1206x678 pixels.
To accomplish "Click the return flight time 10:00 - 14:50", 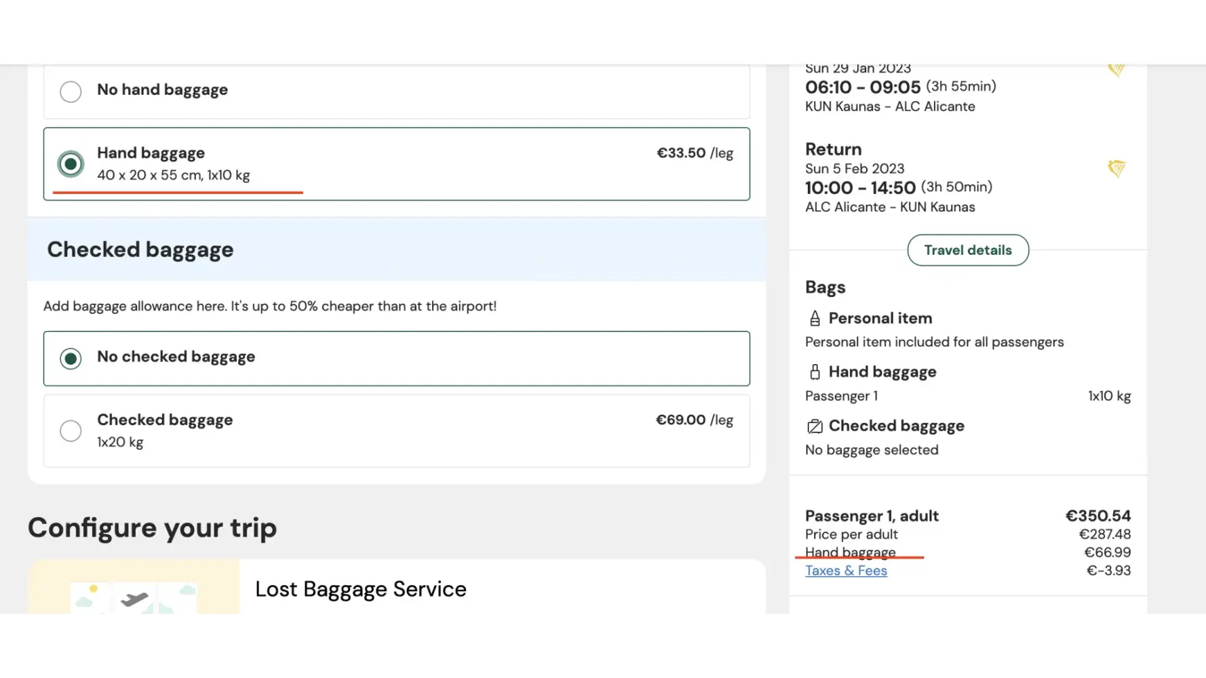I will click(860, 188).
